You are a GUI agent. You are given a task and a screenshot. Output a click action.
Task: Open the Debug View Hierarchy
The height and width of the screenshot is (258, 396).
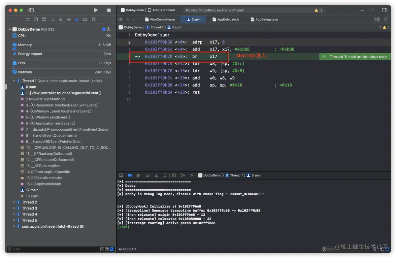[x=174, y=176]
